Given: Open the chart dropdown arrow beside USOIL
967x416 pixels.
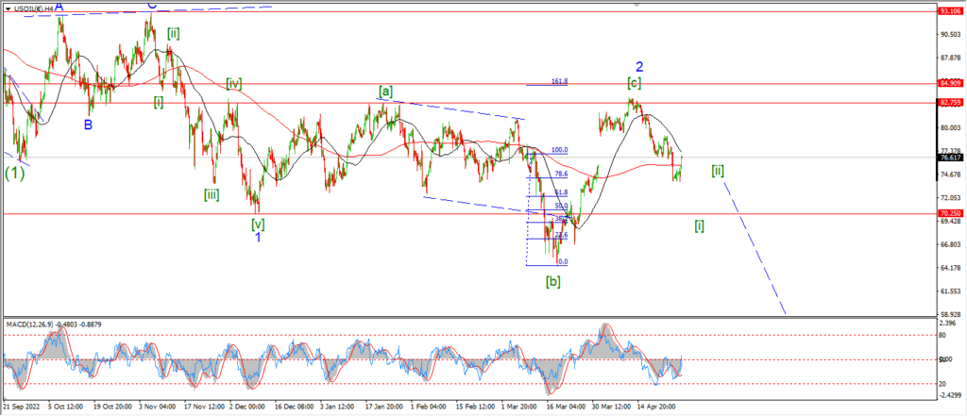Looking at the screenshot, I should click(x=8, y=9).
